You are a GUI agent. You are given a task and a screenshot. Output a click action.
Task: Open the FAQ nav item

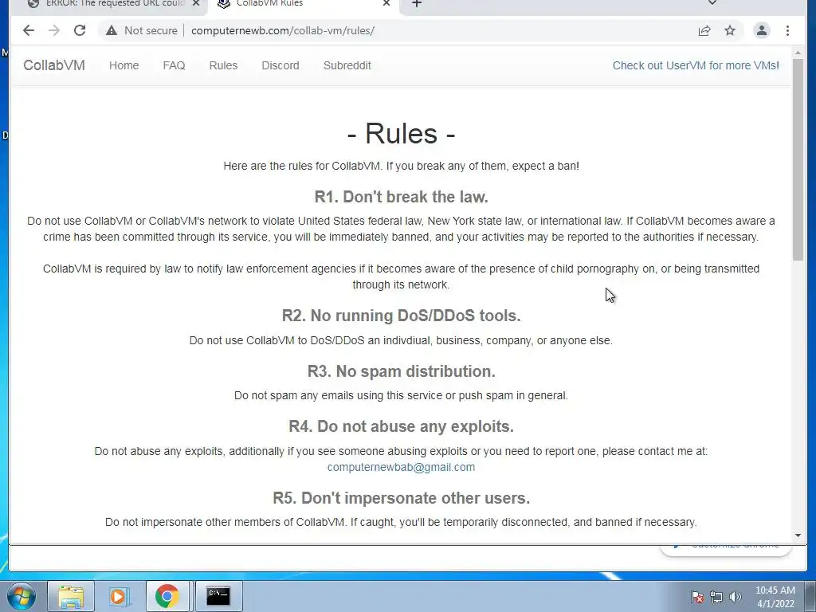[x=174, y=65]
